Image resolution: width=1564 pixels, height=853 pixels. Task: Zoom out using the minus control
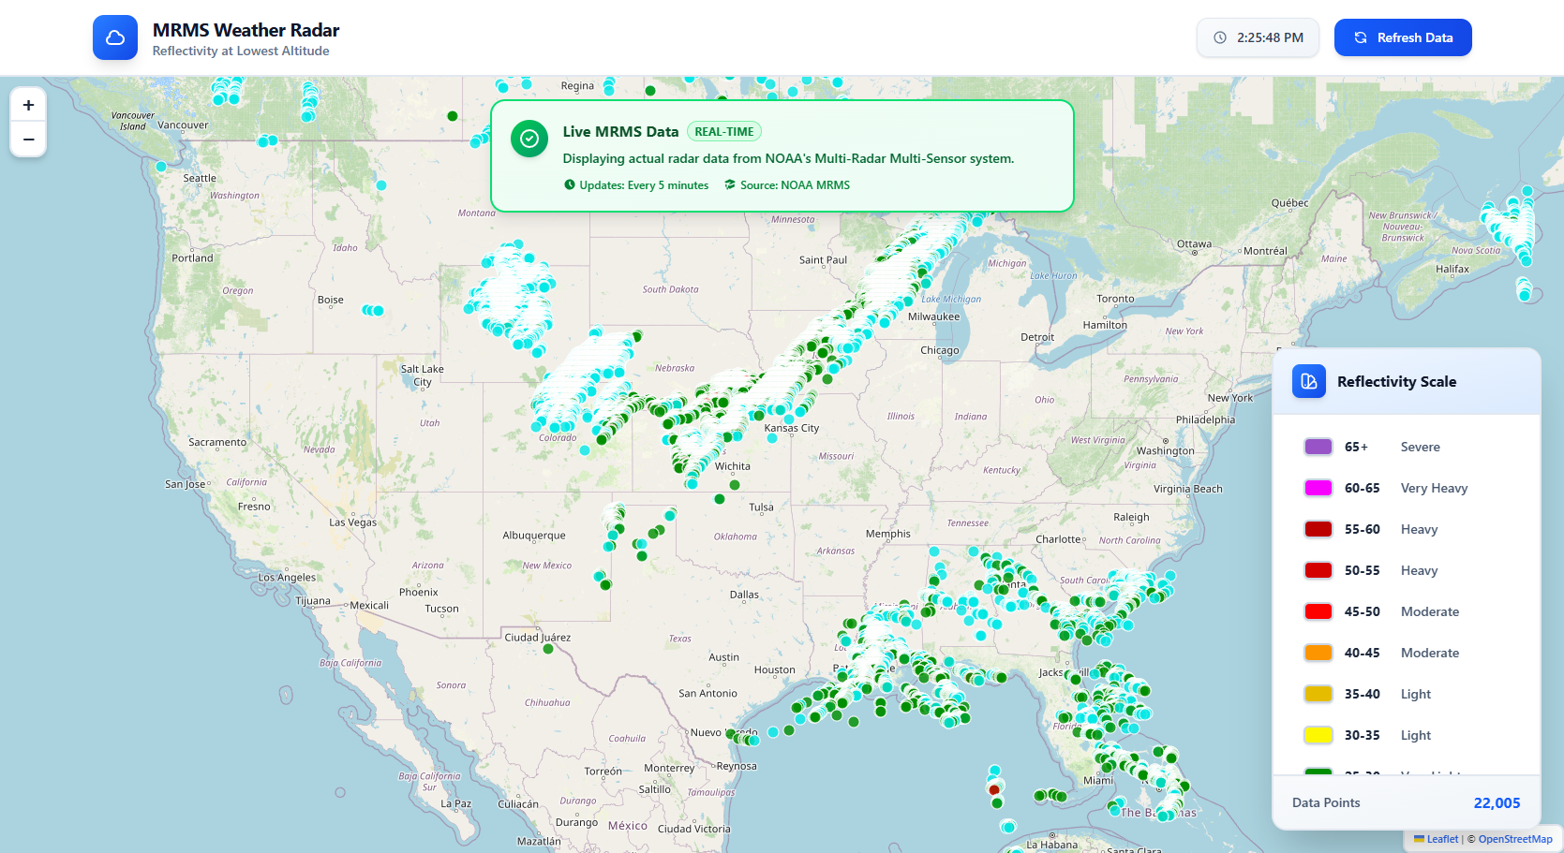(x=28, y=140)
